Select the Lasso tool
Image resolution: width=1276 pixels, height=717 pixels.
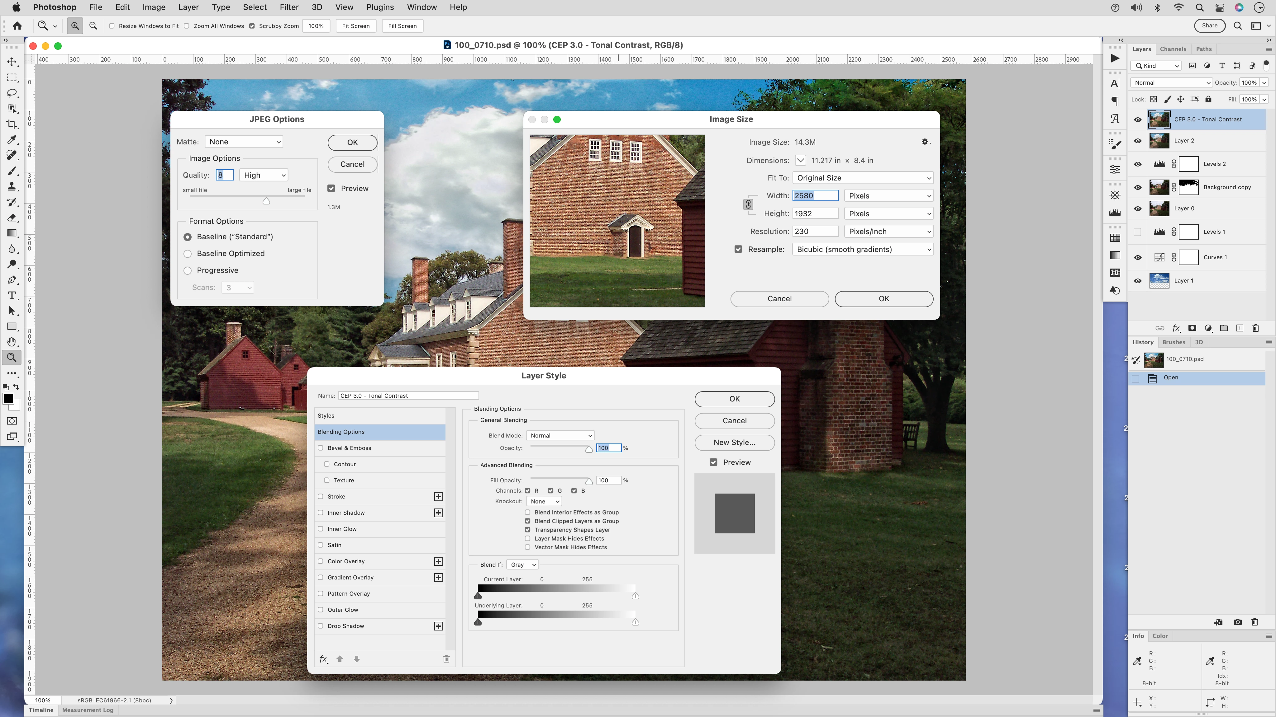pos(12,93)
